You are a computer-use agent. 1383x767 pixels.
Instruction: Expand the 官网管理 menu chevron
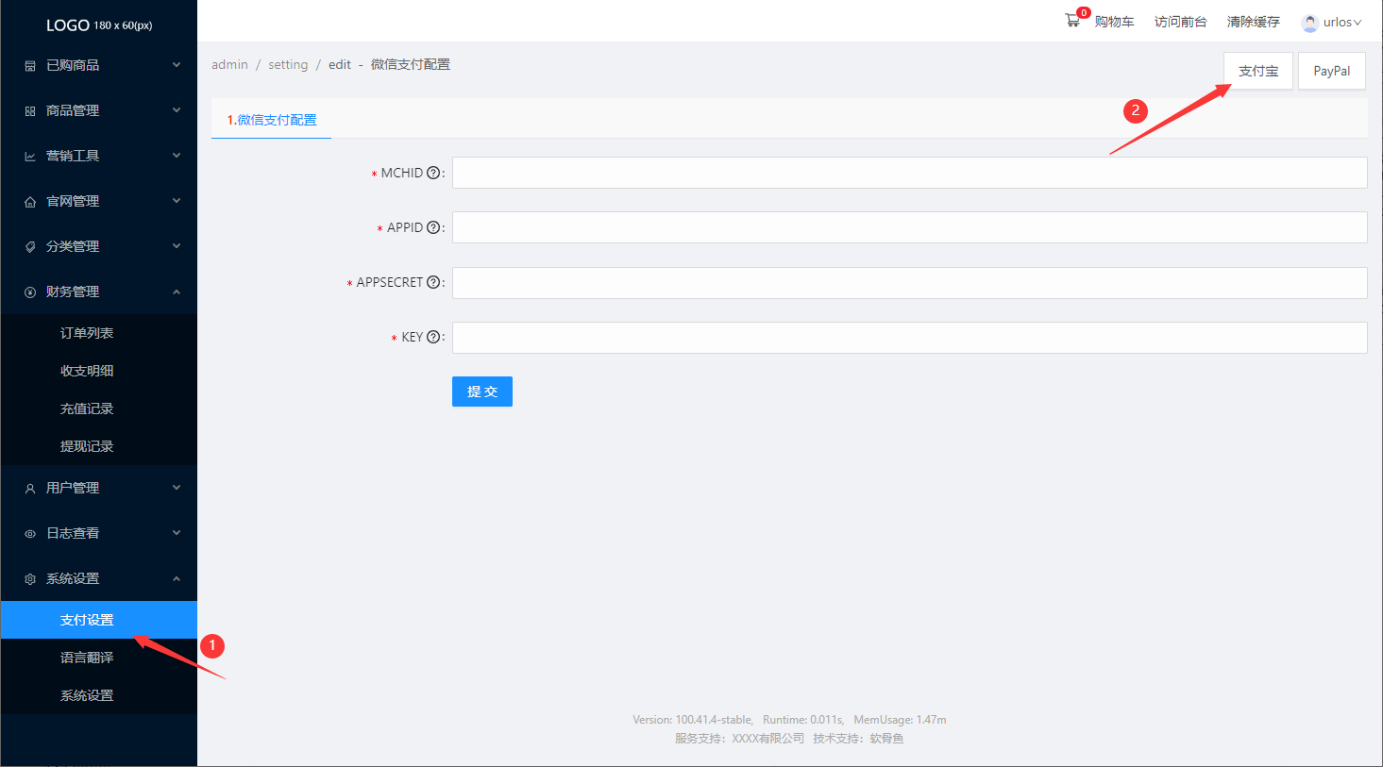(177, 201)
